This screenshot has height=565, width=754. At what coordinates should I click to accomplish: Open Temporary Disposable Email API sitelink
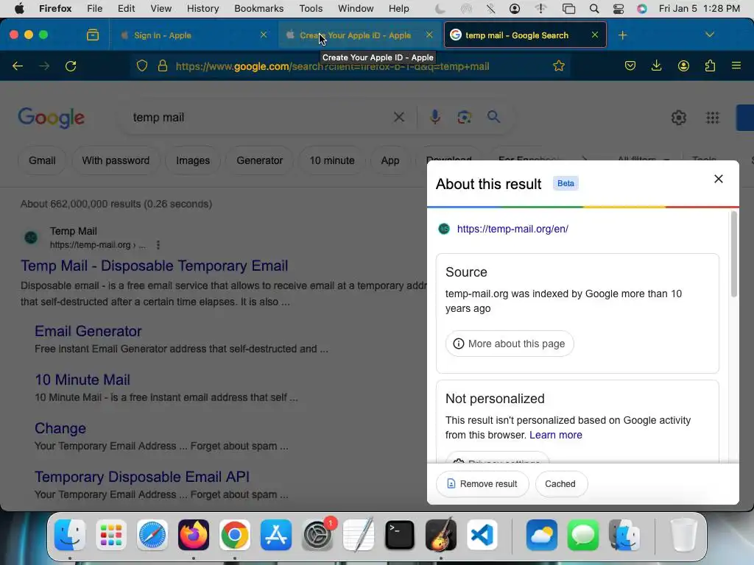pos(142,477)
